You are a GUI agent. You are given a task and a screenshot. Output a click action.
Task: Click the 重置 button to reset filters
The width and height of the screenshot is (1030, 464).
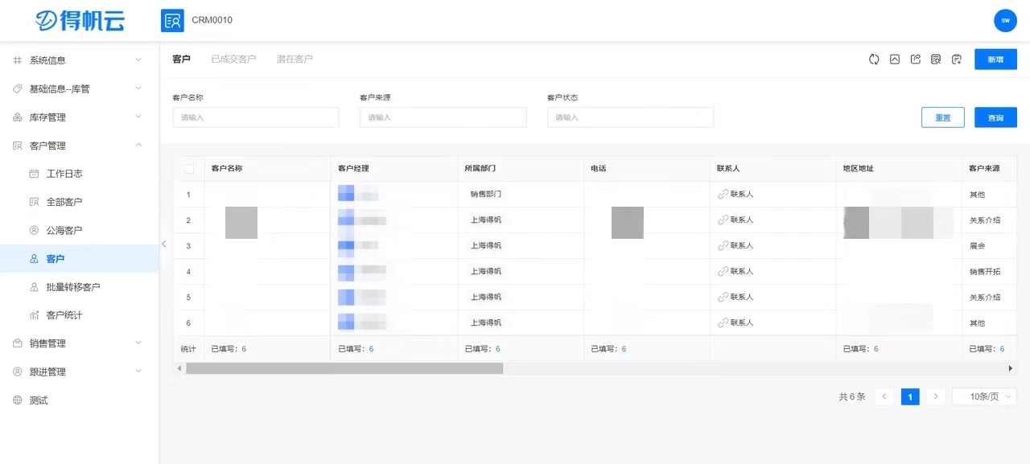tap(942, 117)
